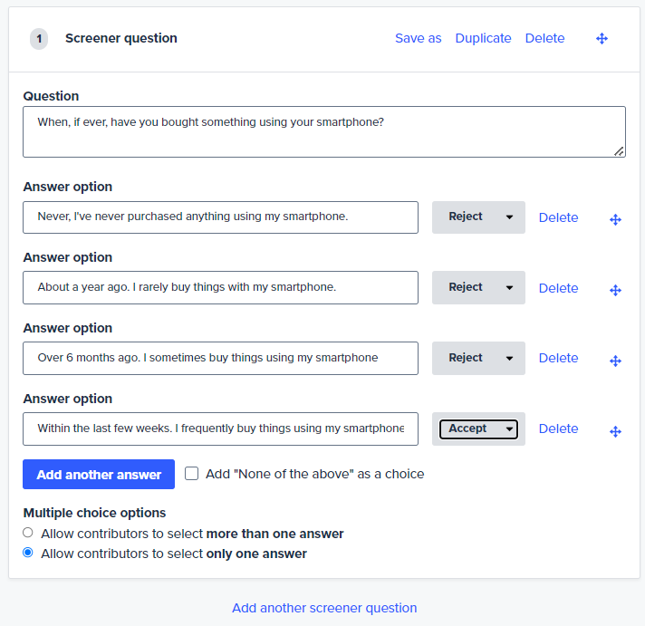Select 'only one answer' radio option
This screenshot has width=645, height=626.
coord(28,553)
